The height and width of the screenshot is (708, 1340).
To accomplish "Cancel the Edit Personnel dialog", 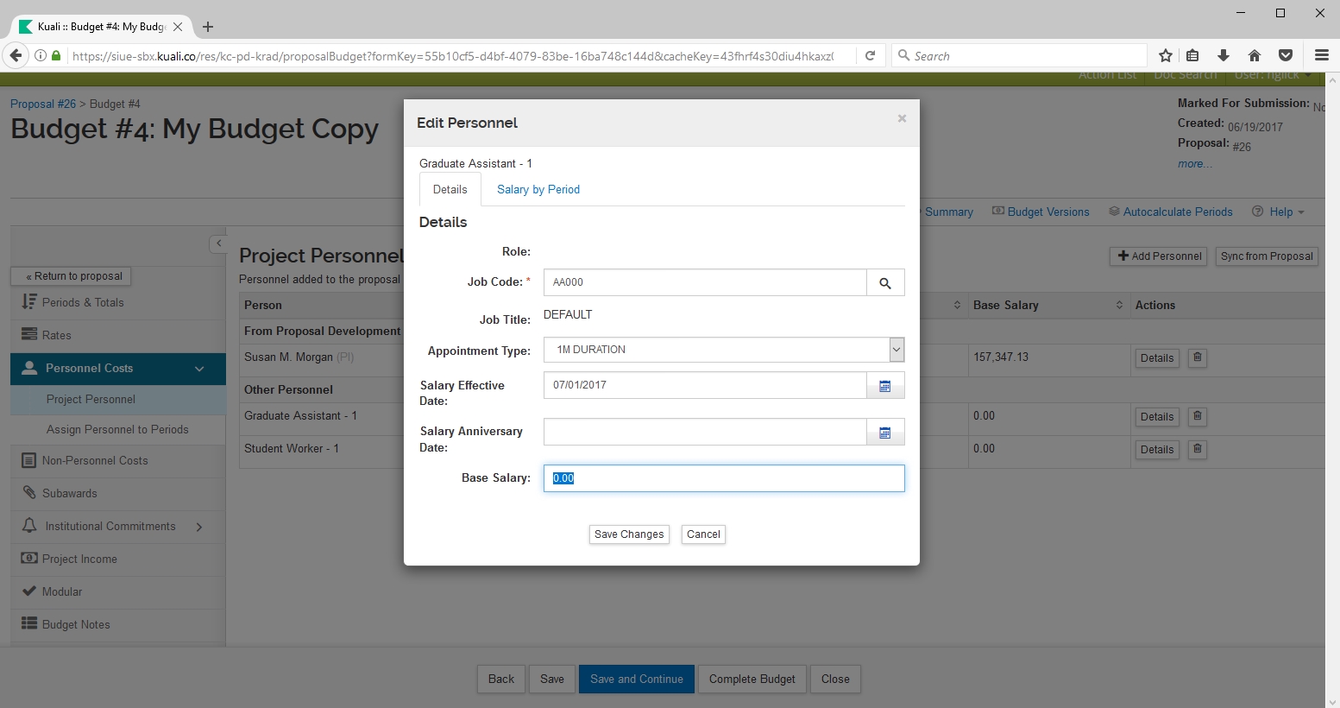I will [x=703, y=534].
